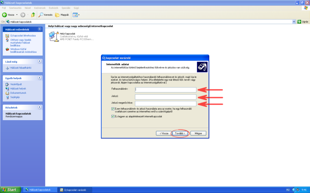The height and width of the screenshot is (193, 310).
Task: Click the Tovább button in the wizard
Action: (x=180, y=133)
